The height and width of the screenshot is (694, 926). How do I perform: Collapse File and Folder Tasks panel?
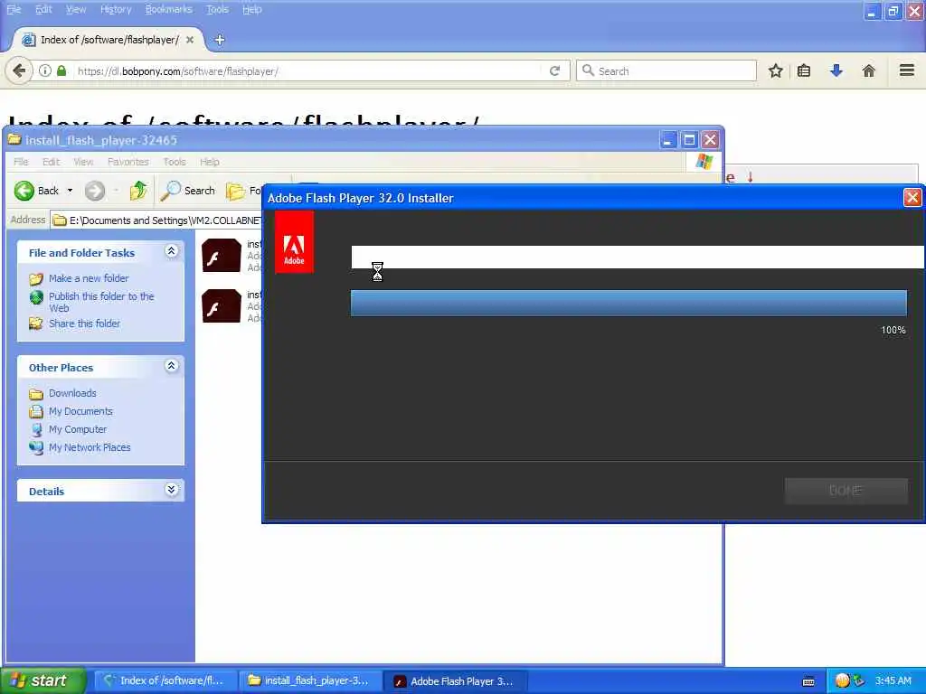coord(171,251)
